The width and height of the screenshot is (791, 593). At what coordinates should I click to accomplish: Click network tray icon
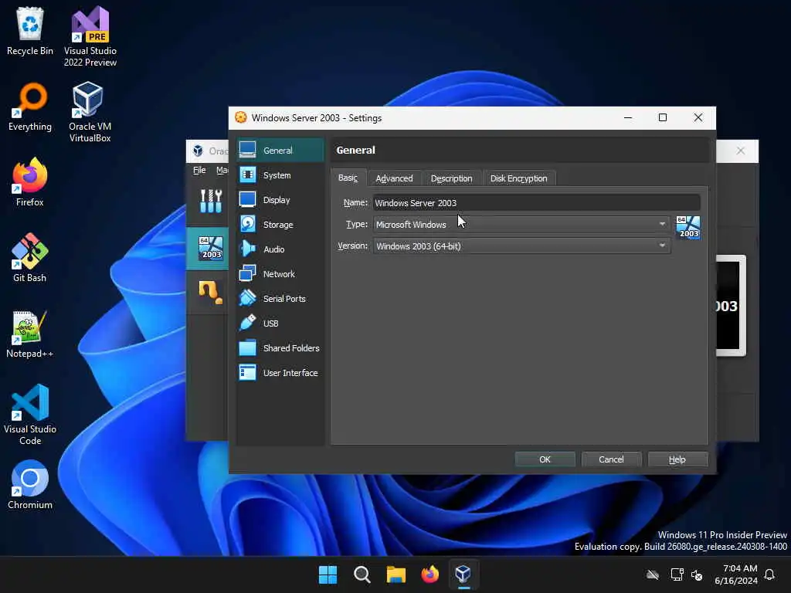pyautogui.click(x=677, y=574)
